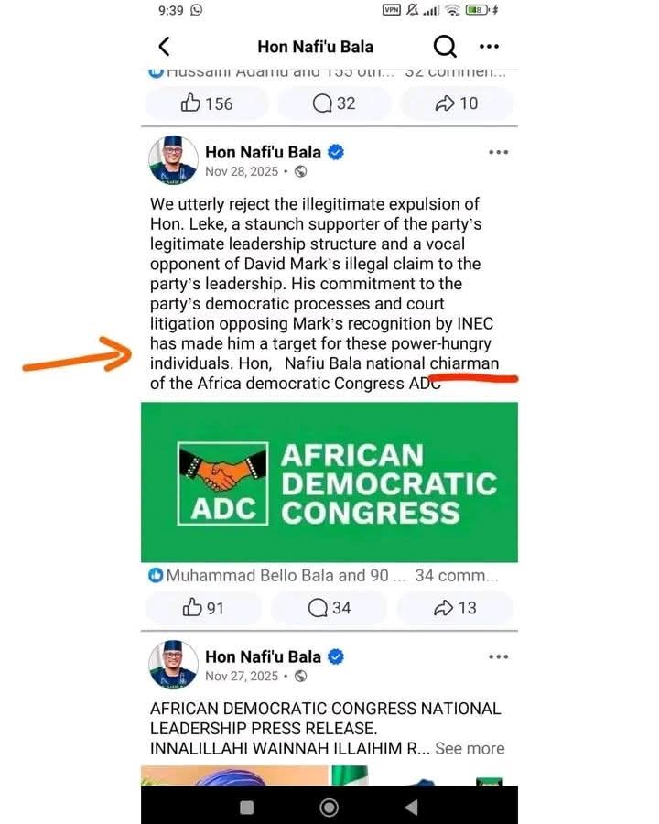Tap profile picture on Nov 28 post
659x824 pixels.
173,161
